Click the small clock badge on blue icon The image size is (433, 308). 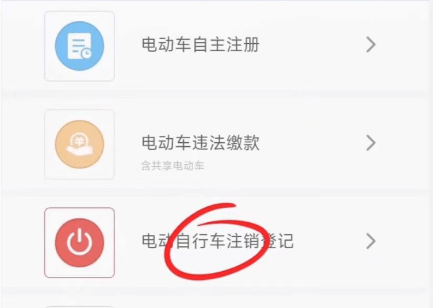pyautogui.click(x=86, y=54)
